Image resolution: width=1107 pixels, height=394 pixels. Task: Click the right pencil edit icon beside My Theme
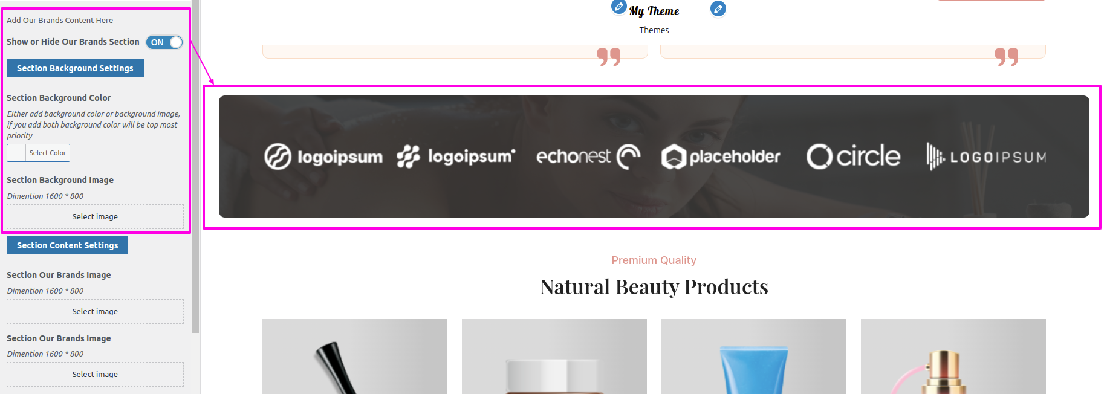click(718, 9)
